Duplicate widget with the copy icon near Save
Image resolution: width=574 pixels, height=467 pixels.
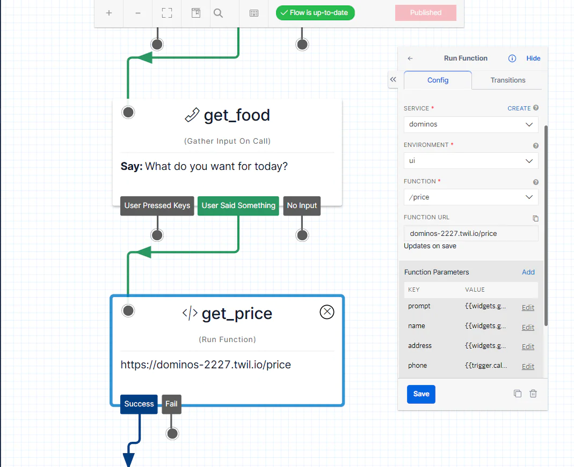[x=517, y=394]
